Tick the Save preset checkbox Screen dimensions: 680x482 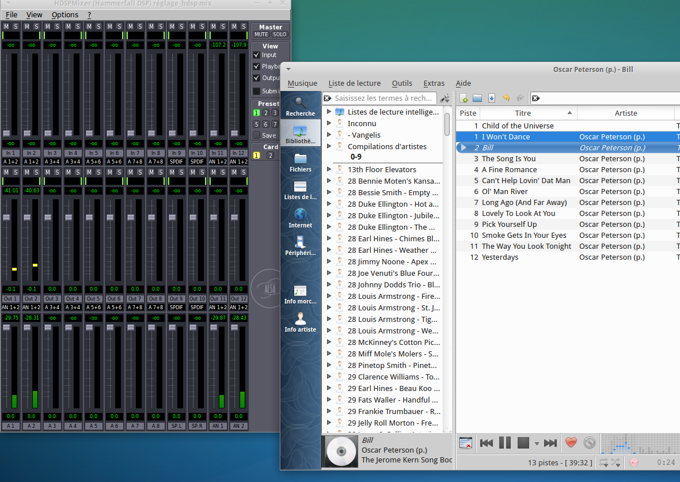[x=257, y=135]
